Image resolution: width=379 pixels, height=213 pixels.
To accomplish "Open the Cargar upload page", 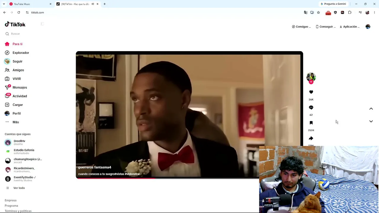I will [17, 105].
